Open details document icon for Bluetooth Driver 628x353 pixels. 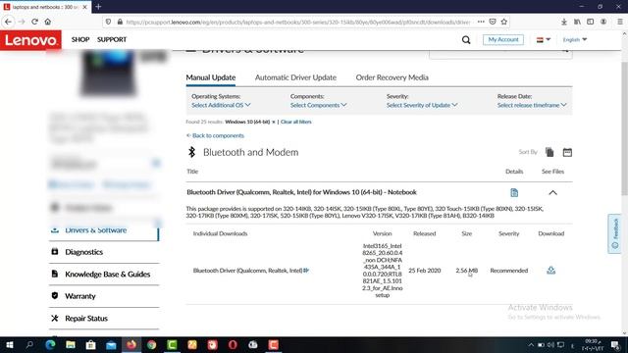(x=514, y=193)
